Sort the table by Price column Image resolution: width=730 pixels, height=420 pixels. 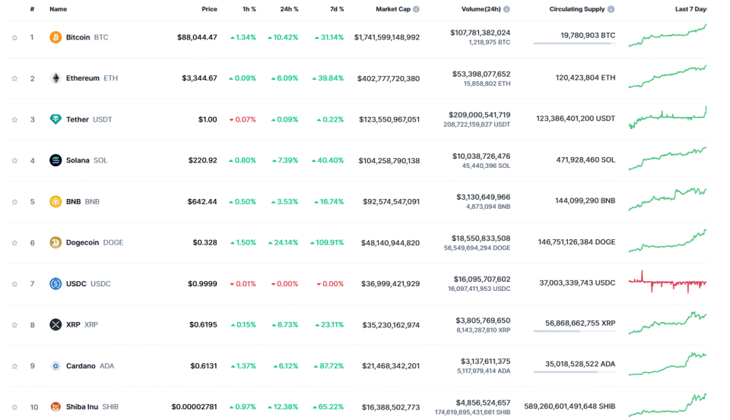[x=209, y=9]
